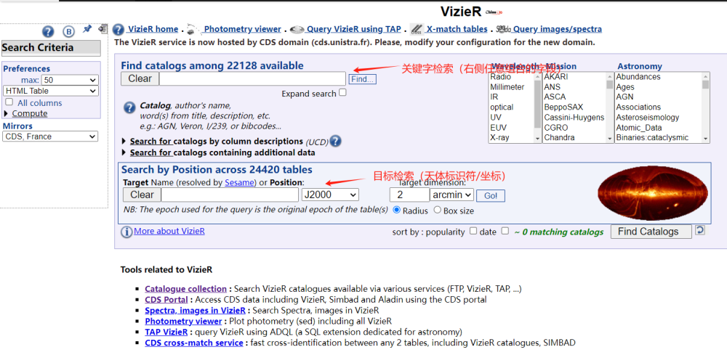Viewport: 727px width, 355px height.
Task: Toggle the All columns checkbox
Action: click(9, 102)
